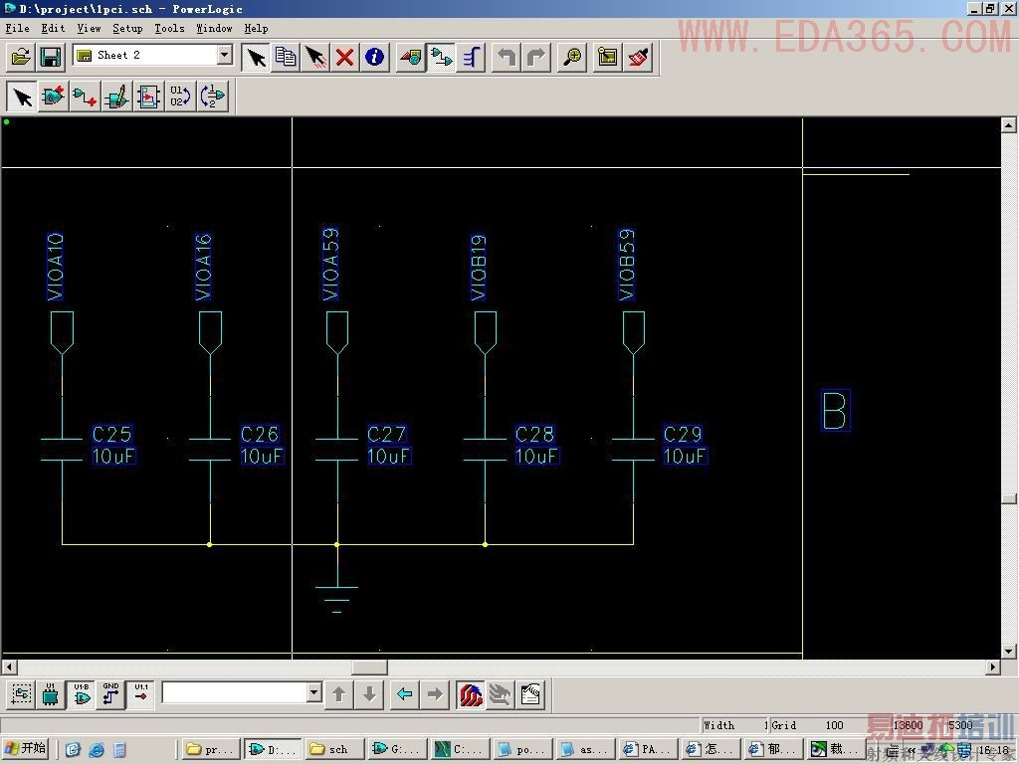Screen dimensions: 1019x764
Task: Click the ground symbol in schematic
Action: click(336, 598)
